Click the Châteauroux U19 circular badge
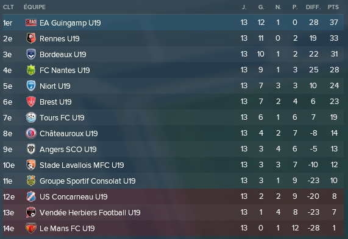The height and width of the screenshot is (239, 348). click(31, 133)
